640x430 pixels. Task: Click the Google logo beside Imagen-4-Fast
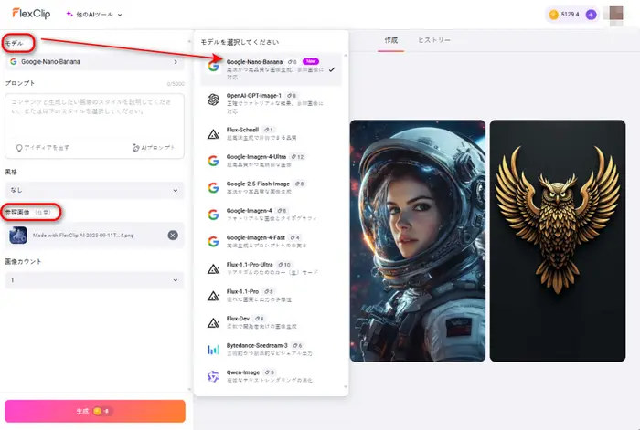[x=213, y=241]
